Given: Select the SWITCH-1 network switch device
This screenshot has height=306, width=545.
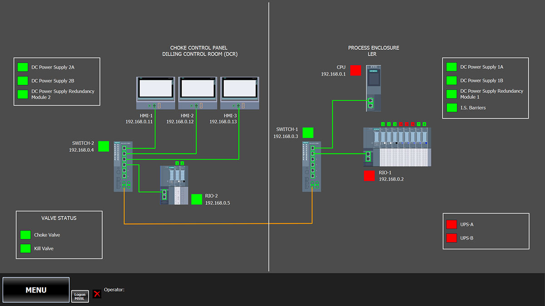Looking at the screenshot, I should 311,165.
